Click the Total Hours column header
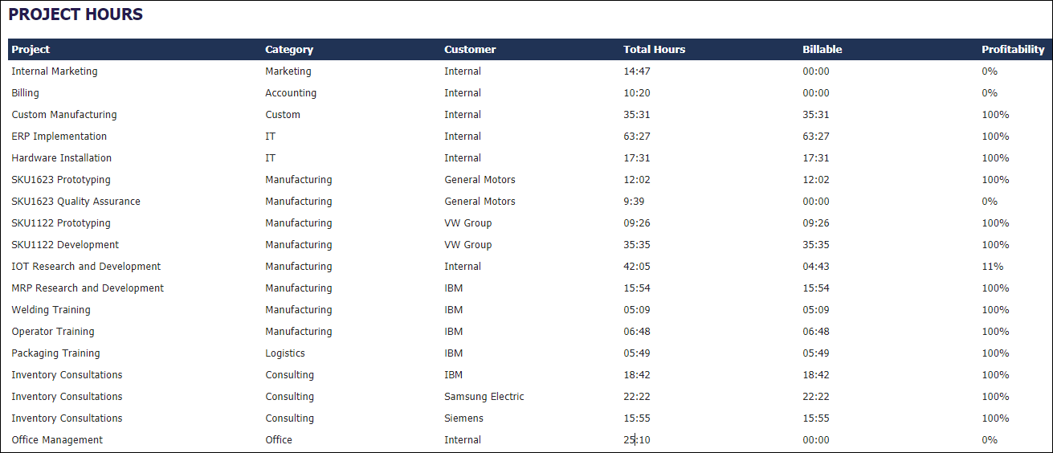Viewport: 1053px width, 453px height. tap(654, 50)
